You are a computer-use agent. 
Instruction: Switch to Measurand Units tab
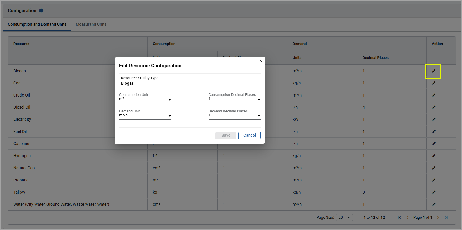pos(91,24)
